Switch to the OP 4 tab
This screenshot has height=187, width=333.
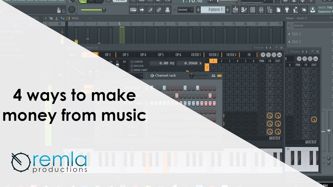click(x=143, y=55)
